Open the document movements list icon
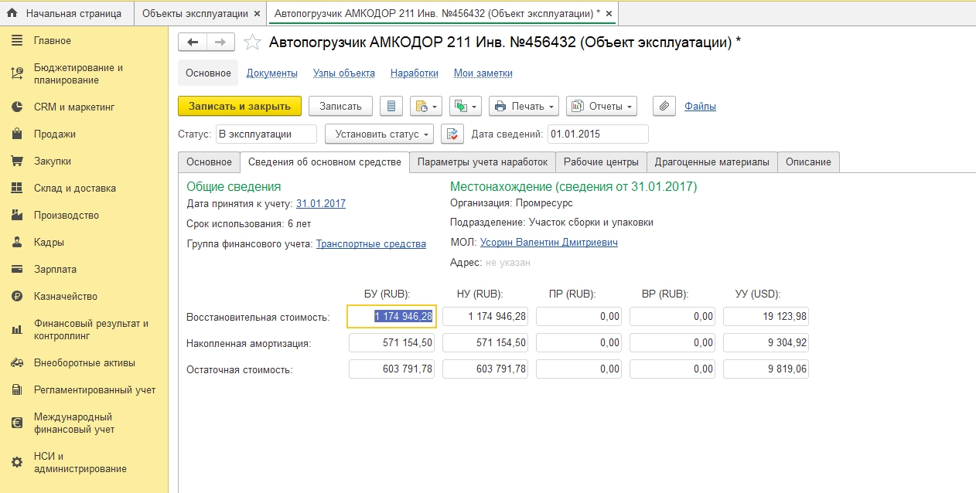The image size is (976, 493). tap(391, 106)
